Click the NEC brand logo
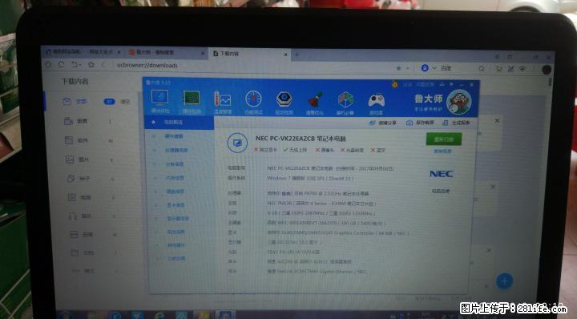 [x=442, y=174]
